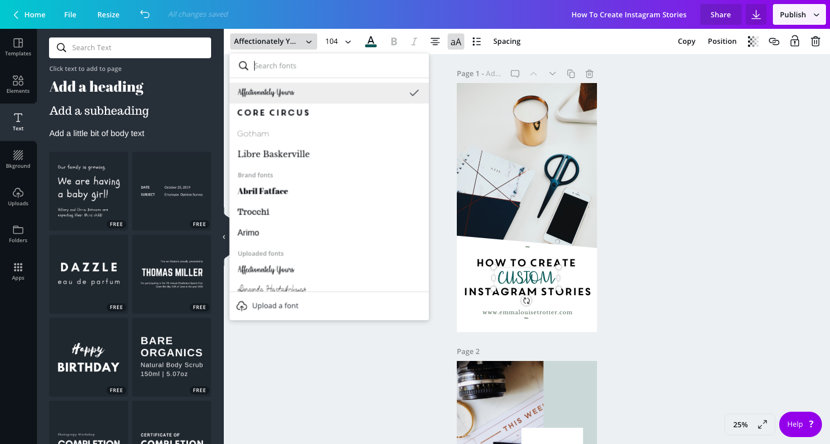This screenshot has height=444, width=830.
Task: Click Add a subheading
Action: (x=99, y=111)
